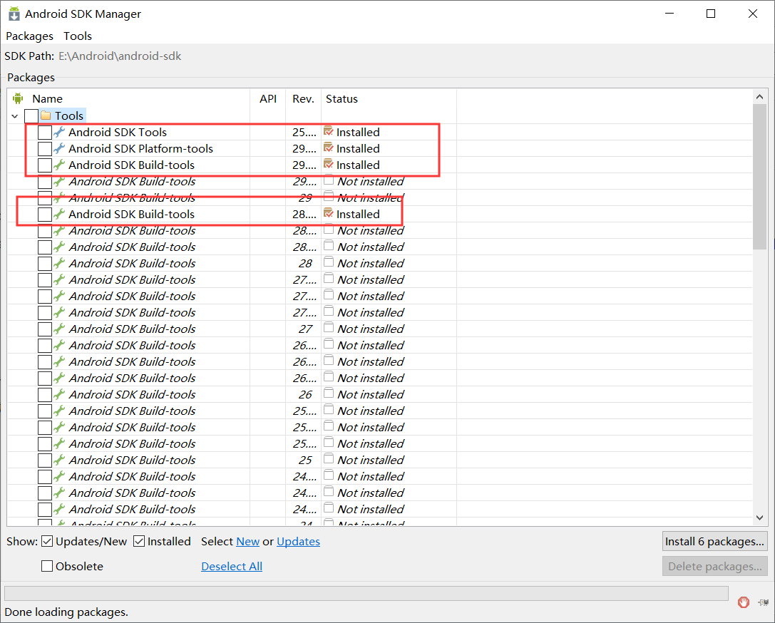Image resolution: width=775 pixels, height=623 pixels.
Task: Click Not installed text of Build-tools rev 27
Action: [371, 329]
